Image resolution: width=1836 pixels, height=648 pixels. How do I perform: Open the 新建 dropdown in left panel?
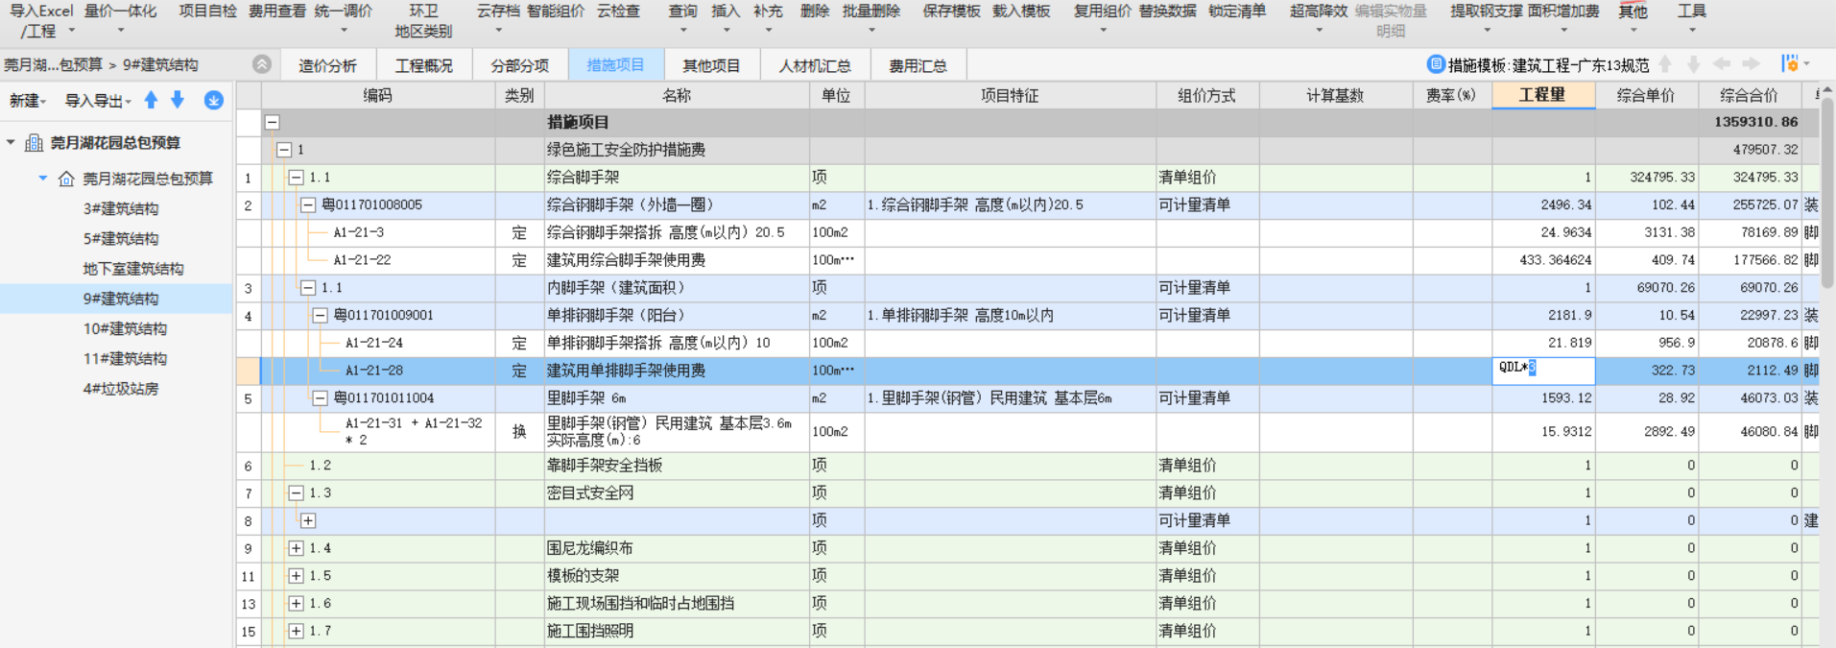28,101
